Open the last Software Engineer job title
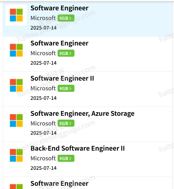This screenshot has width=174, height=189. (x=59, y=184)
